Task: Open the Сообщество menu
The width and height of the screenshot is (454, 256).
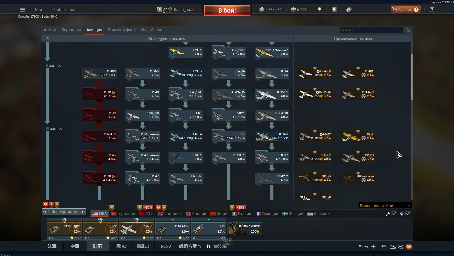Action: [63, 10]
